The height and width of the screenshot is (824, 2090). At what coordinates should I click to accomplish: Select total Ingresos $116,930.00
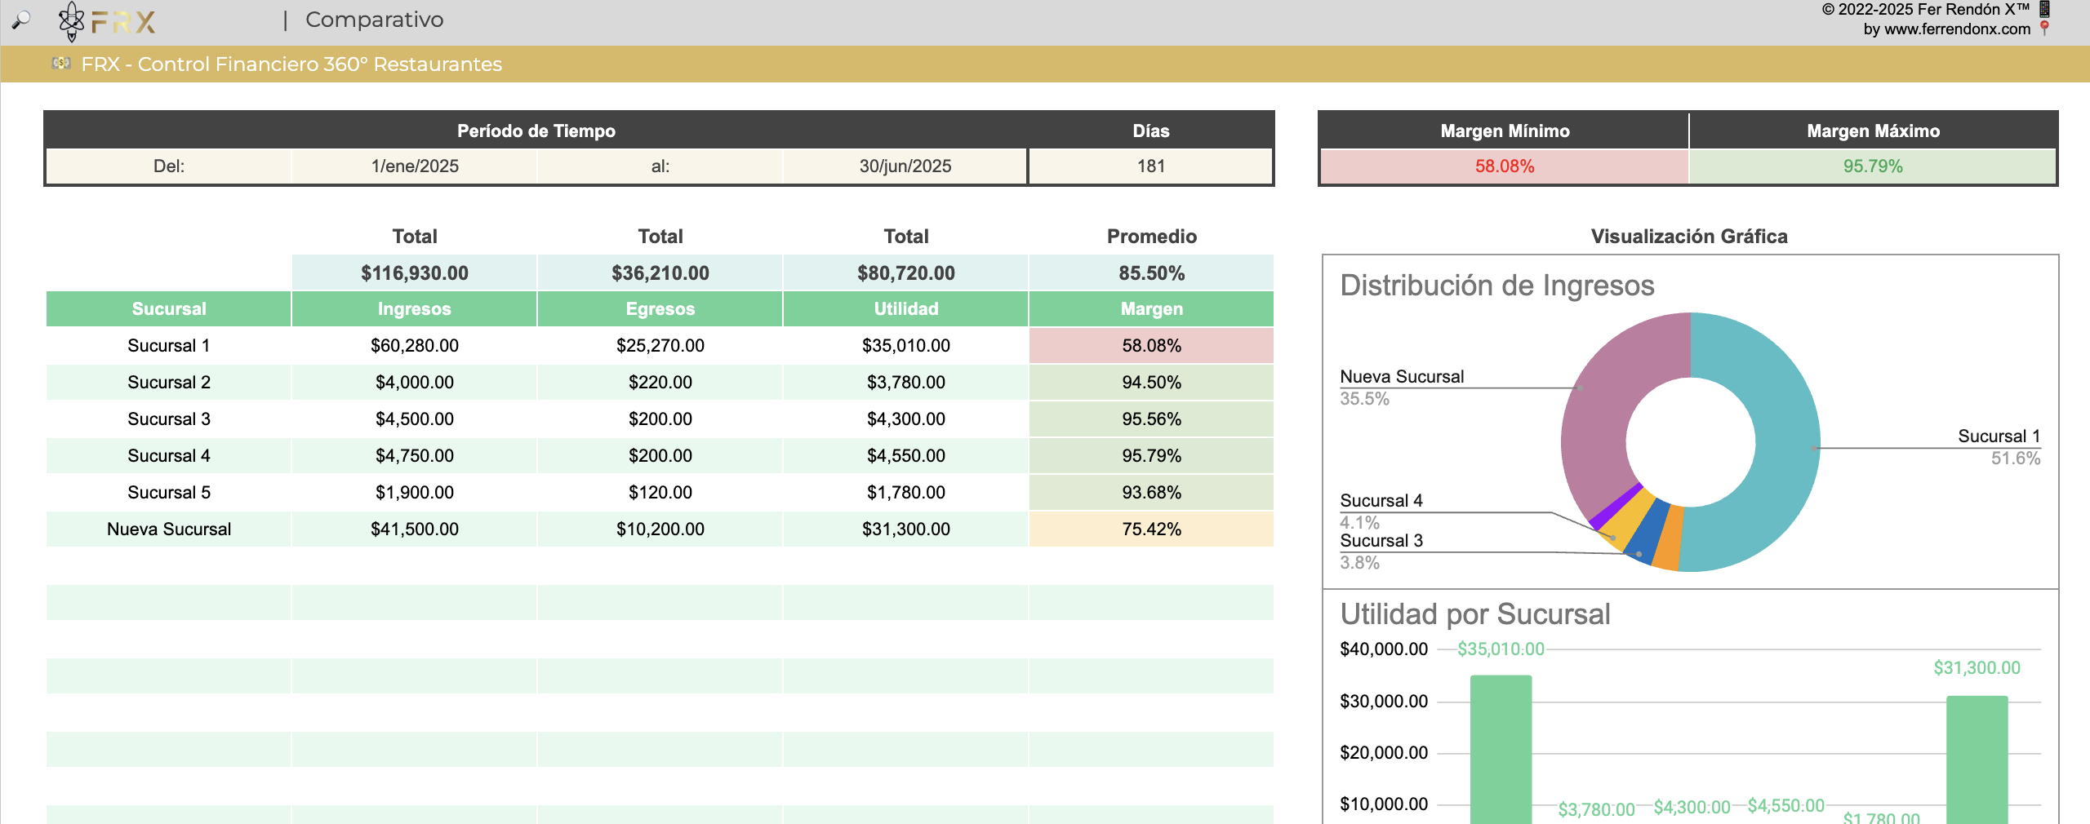pyautogui.click(x=415, y=272)
